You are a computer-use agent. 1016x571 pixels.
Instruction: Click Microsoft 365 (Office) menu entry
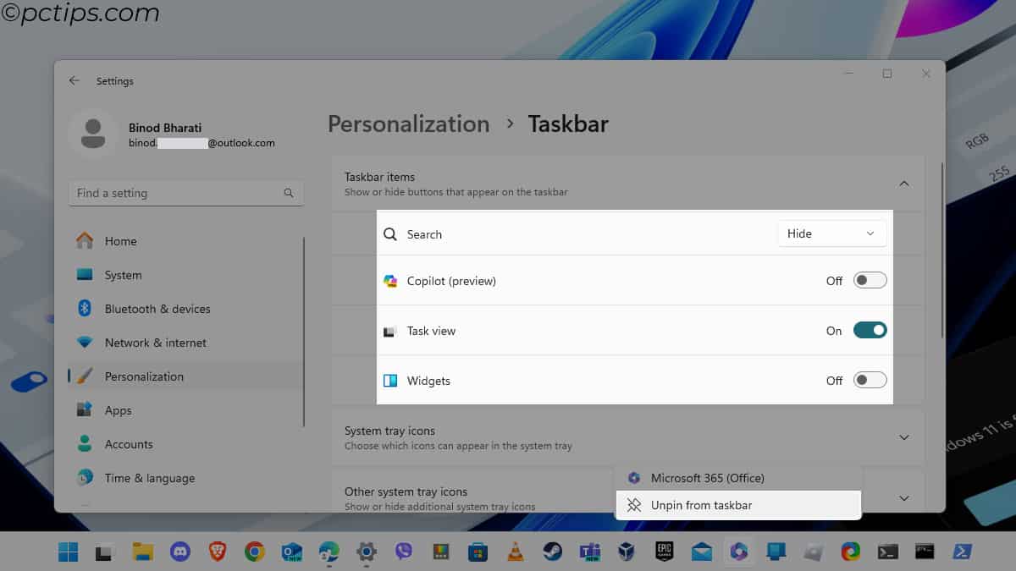(707, 478)
